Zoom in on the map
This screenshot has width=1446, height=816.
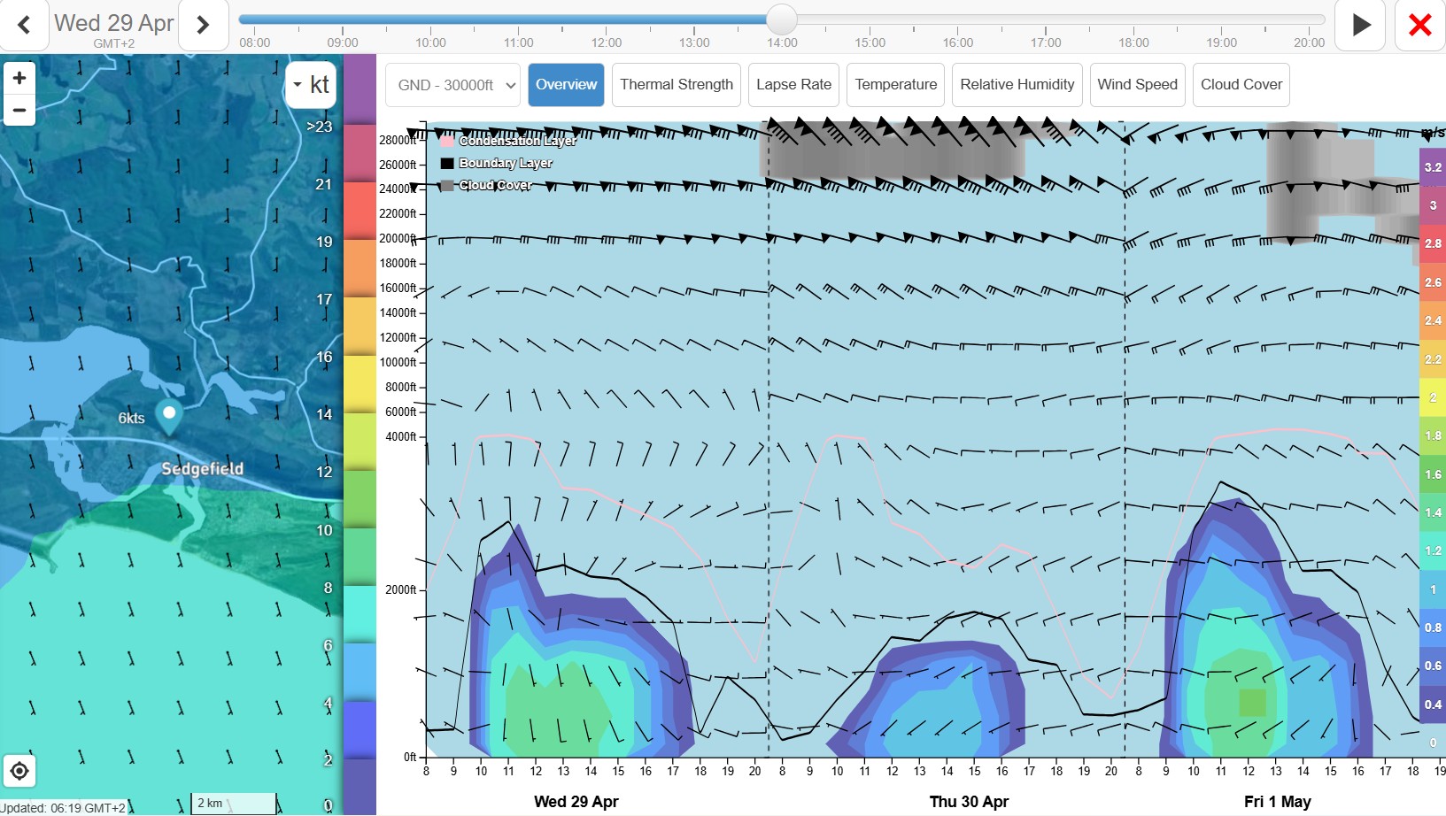click(x=19, y=78)
